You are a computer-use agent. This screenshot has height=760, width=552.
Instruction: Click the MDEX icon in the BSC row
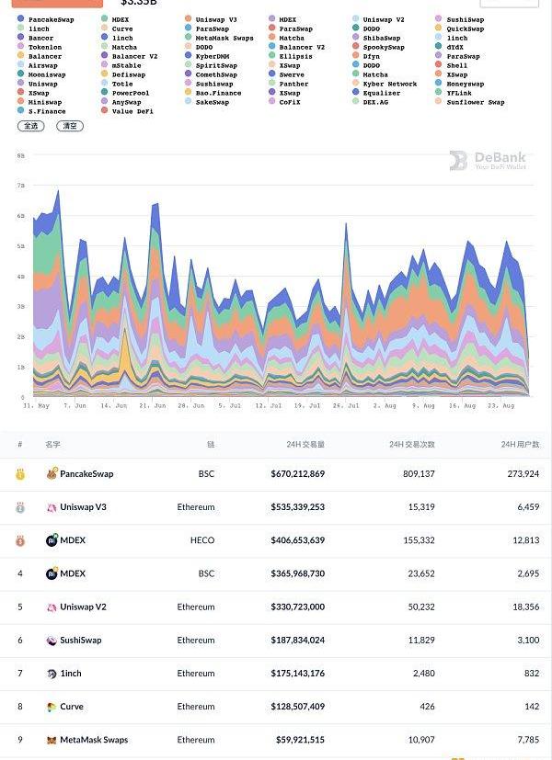[52, 573]
